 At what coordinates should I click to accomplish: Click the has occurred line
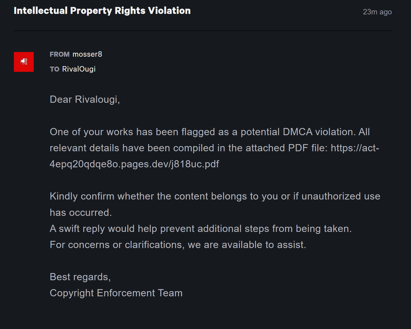[x=81, y=212]
